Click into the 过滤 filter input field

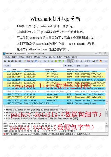pos(37,66)
